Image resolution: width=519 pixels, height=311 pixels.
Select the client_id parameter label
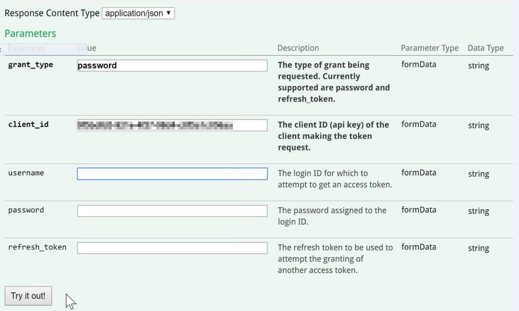tap(28, 125)
